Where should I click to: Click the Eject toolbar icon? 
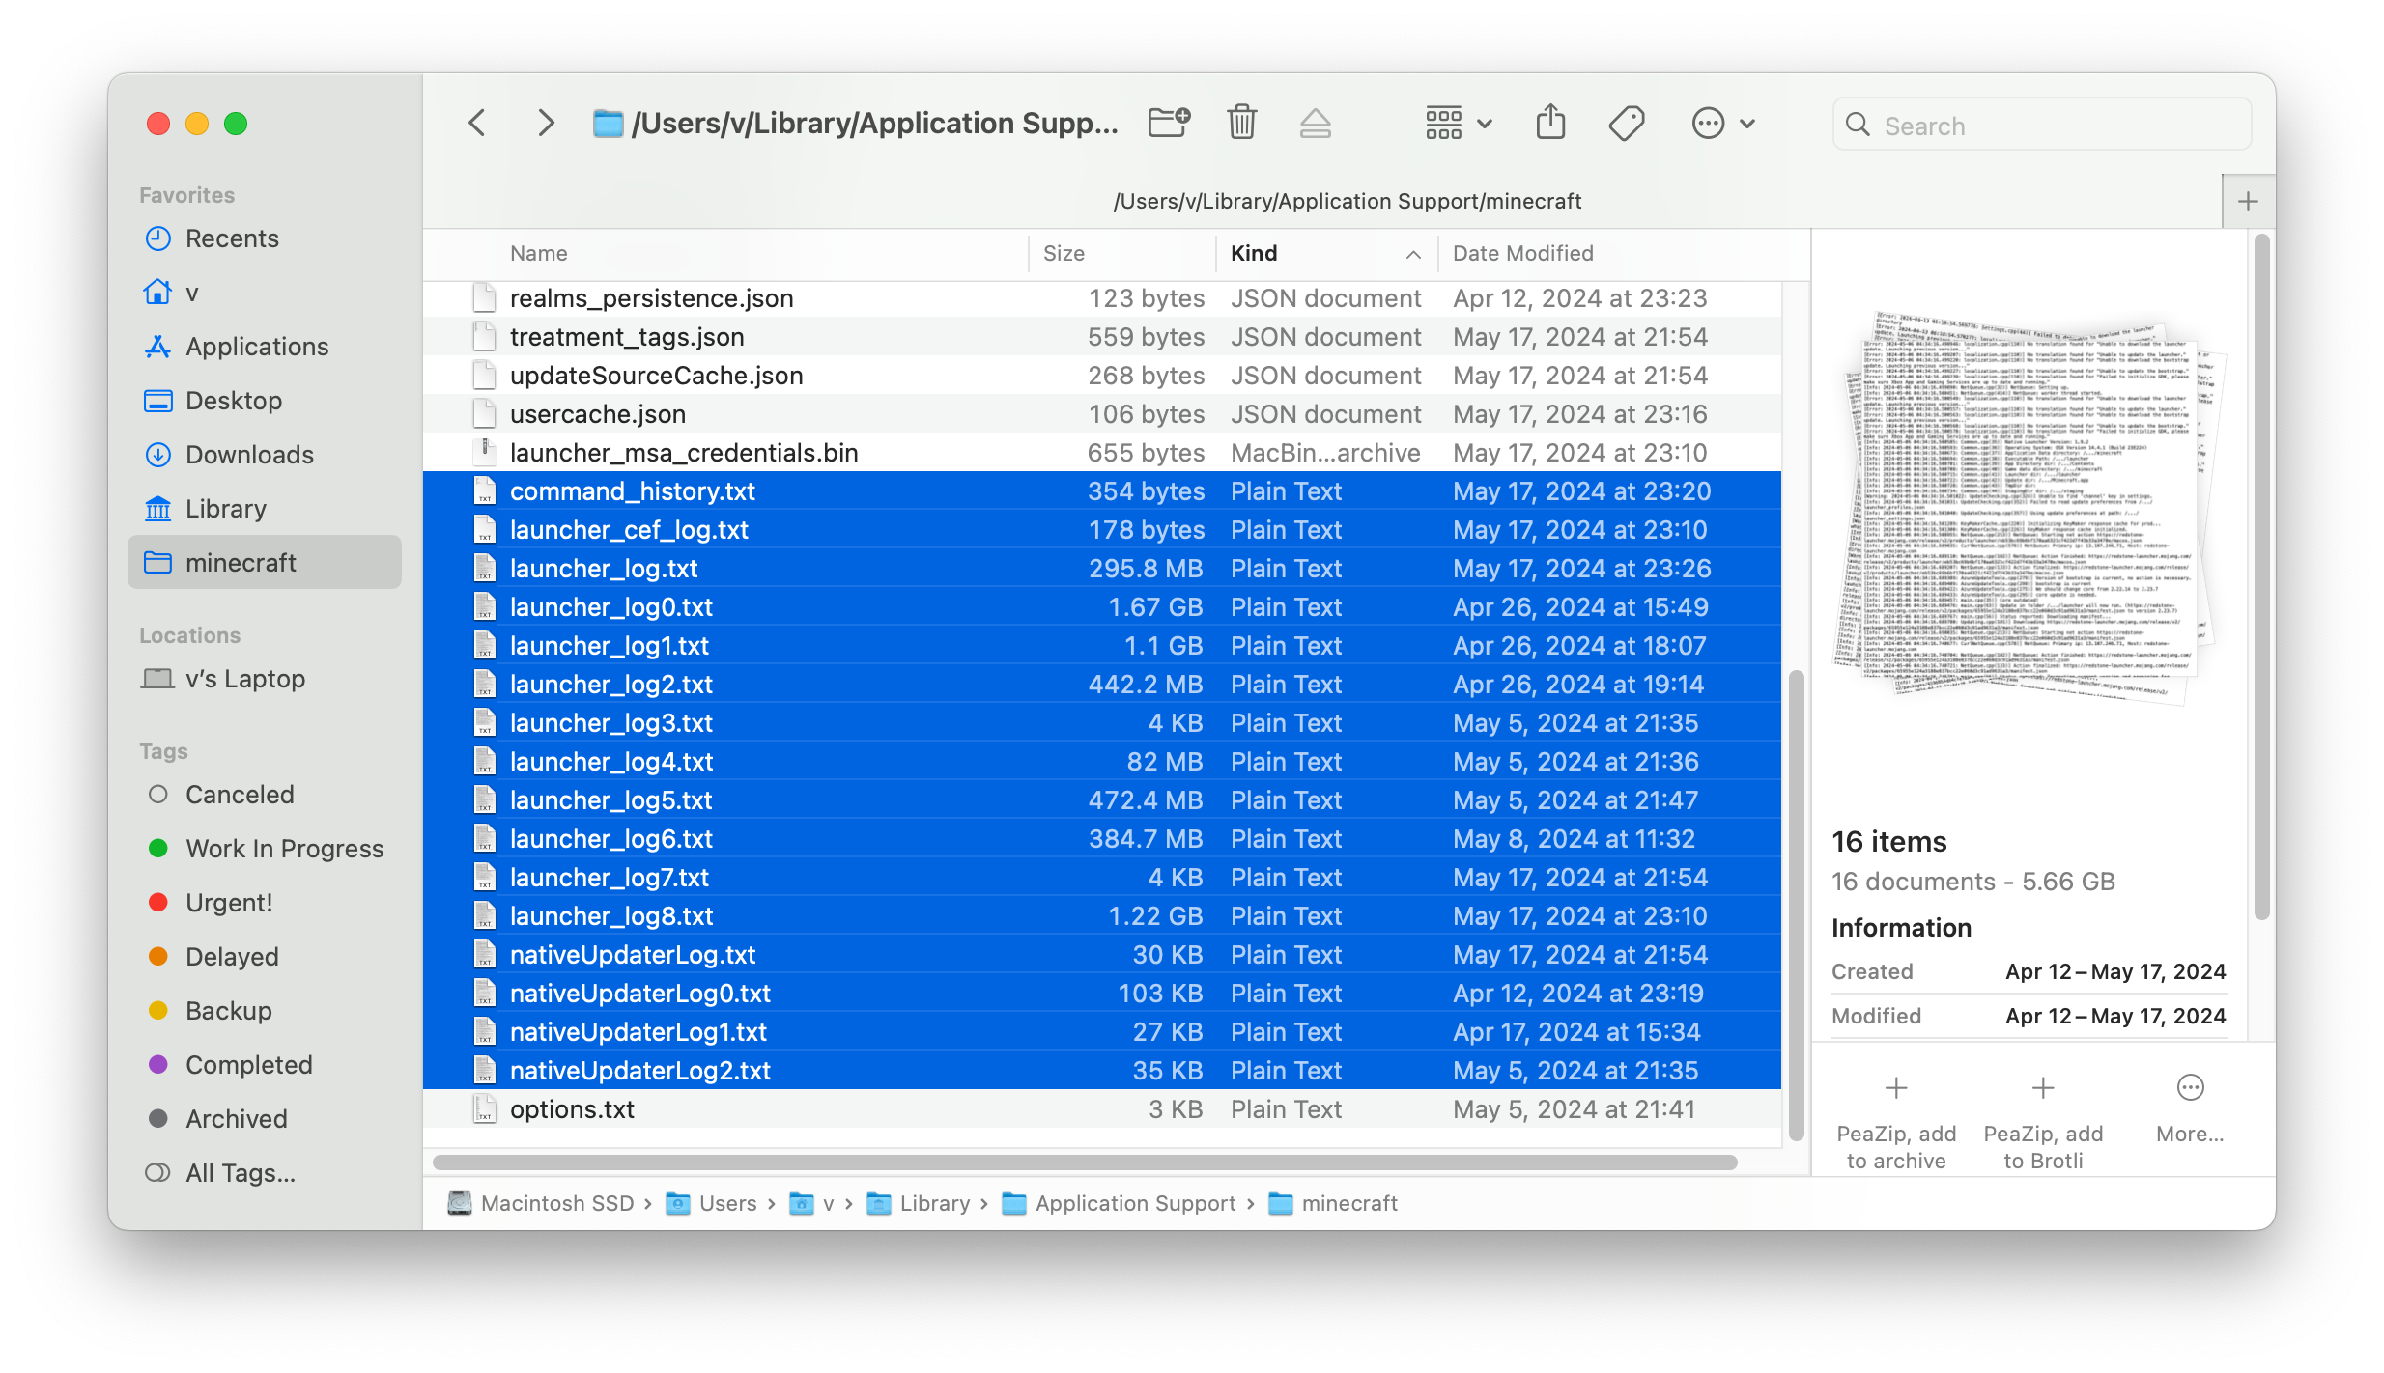click(x=1315, y=123)
